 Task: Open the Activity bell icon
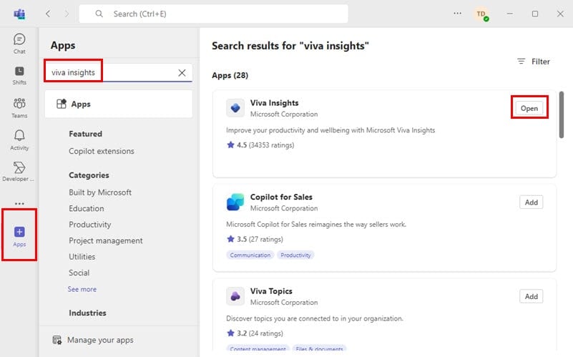click(x=19, y=140)
